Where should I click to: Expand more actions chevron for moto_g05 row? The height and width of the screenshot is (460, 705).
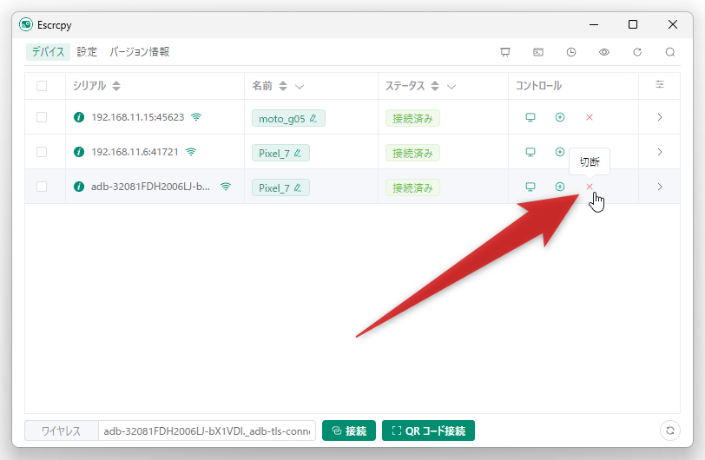click(660, 117)
